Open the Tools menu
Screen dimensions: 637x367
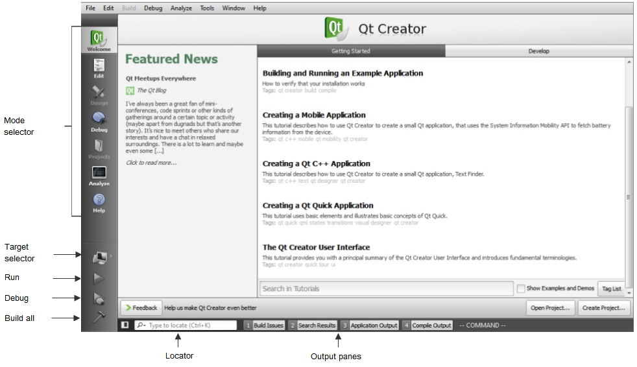pos(207,8)
